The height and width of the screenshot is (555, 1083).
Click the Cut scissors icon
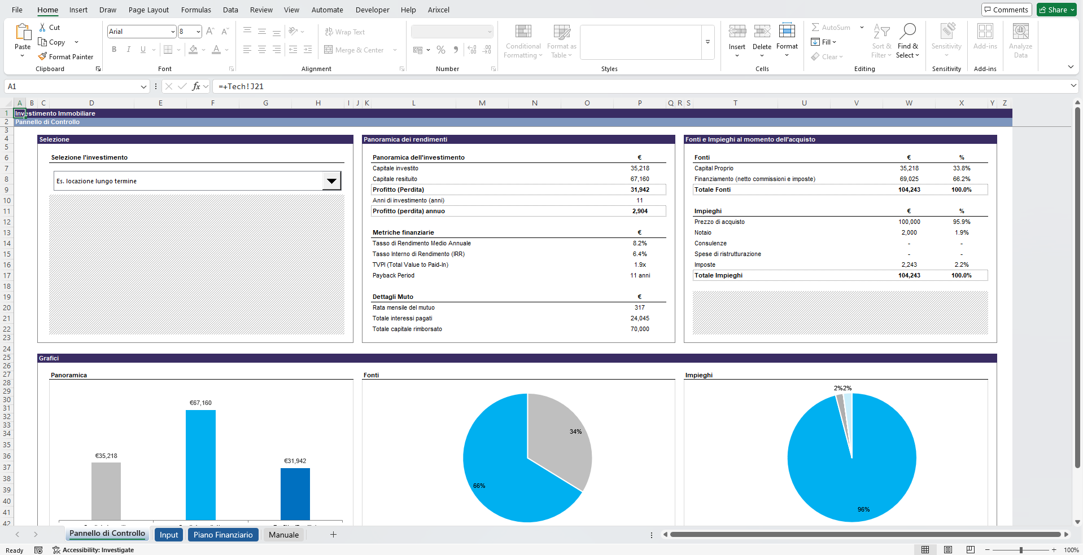[42, 27]
